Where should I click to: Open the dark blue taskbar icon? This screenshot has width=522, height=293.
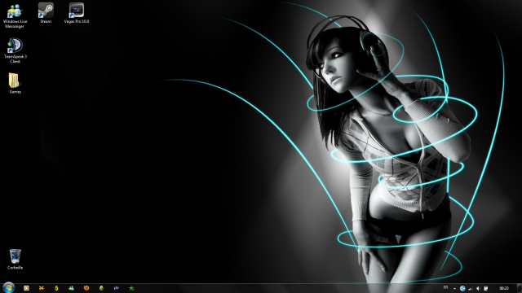click(116, 288)
